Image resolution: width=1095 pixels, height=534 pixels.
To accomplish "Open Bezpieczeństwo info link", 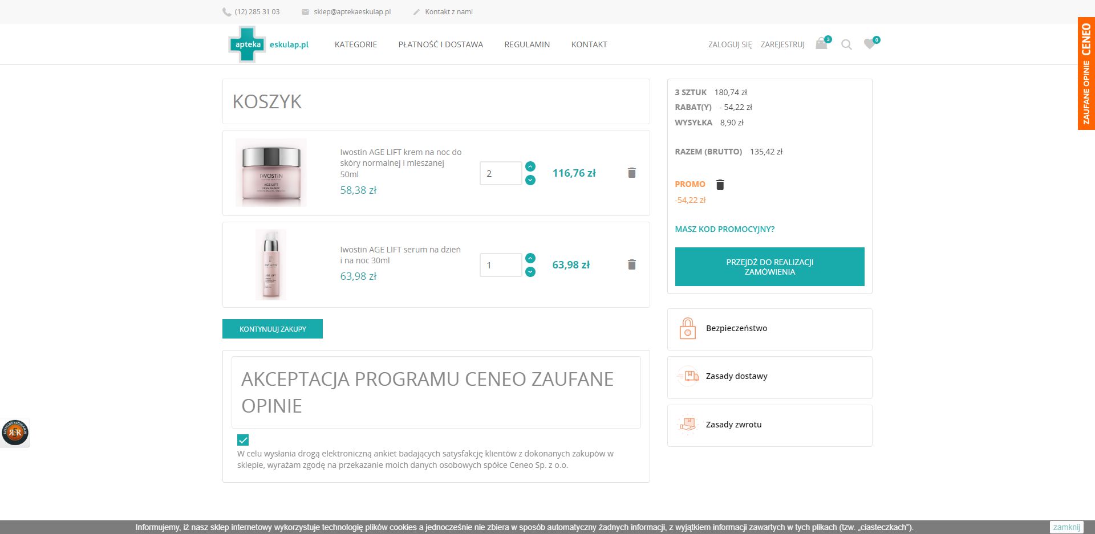I will [737, 328].
